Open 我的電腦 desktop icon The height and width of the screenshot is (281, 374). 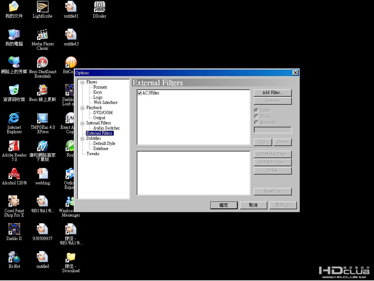coord(14,35)
